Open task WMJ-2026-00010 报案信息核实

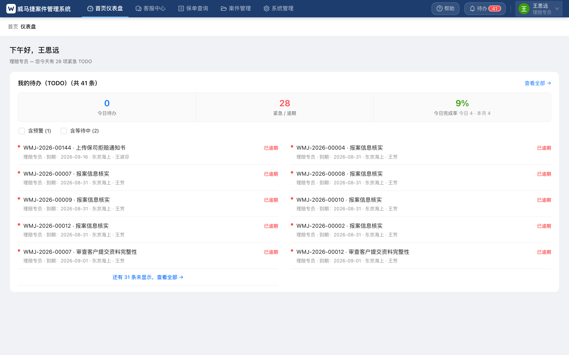tap(421, 204)
